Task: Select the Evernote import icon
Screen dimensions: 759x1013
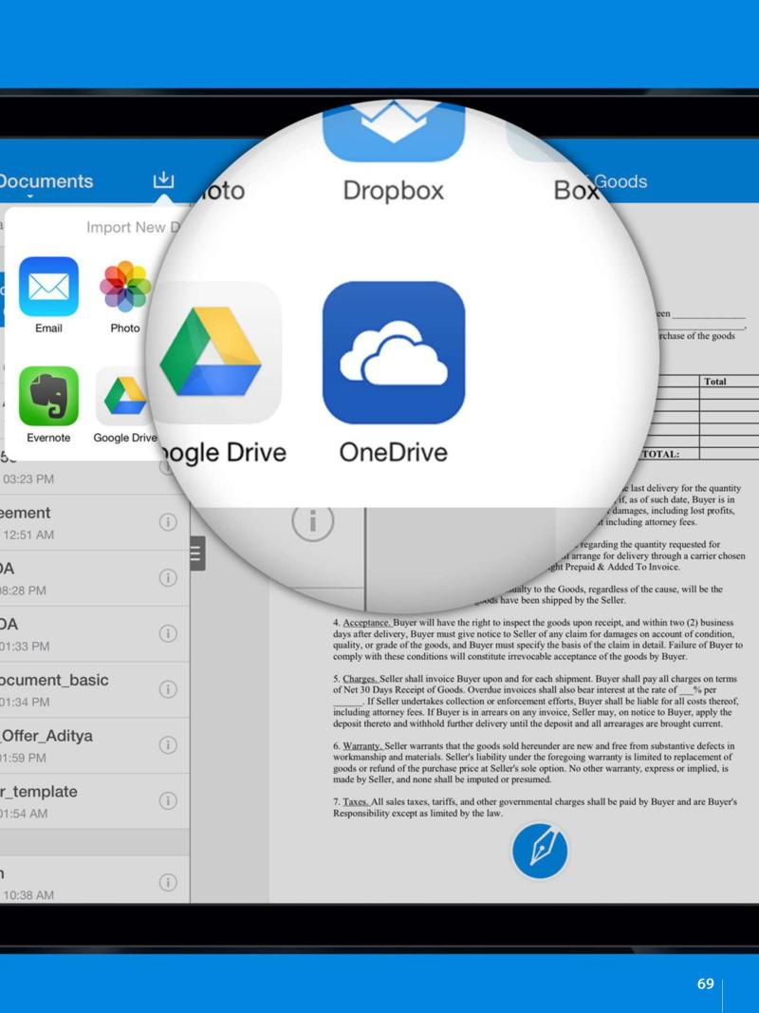Action: tap(48, 395)
